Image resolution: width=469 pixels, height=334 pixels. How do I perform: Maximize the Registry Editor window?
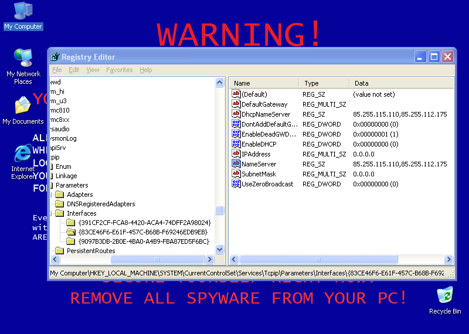(x=434, y=56)
